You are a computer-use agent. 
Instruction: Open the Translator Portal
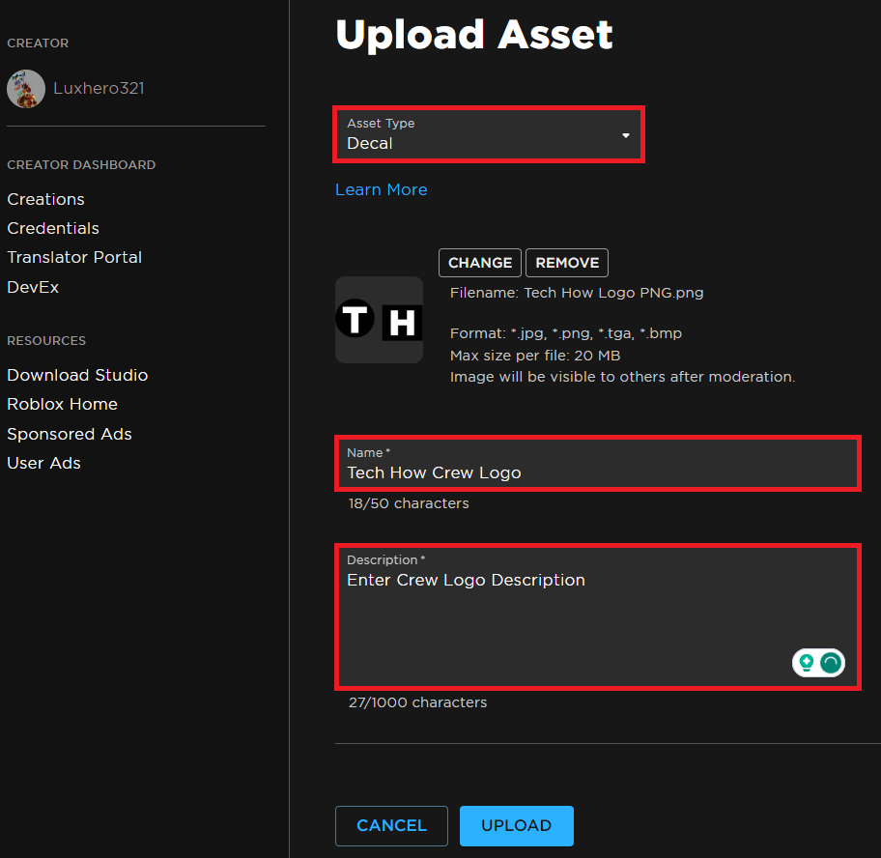point(74,257)
